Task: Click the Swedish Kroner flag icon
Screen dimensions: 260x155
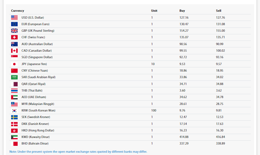Action: coord(14,117)
